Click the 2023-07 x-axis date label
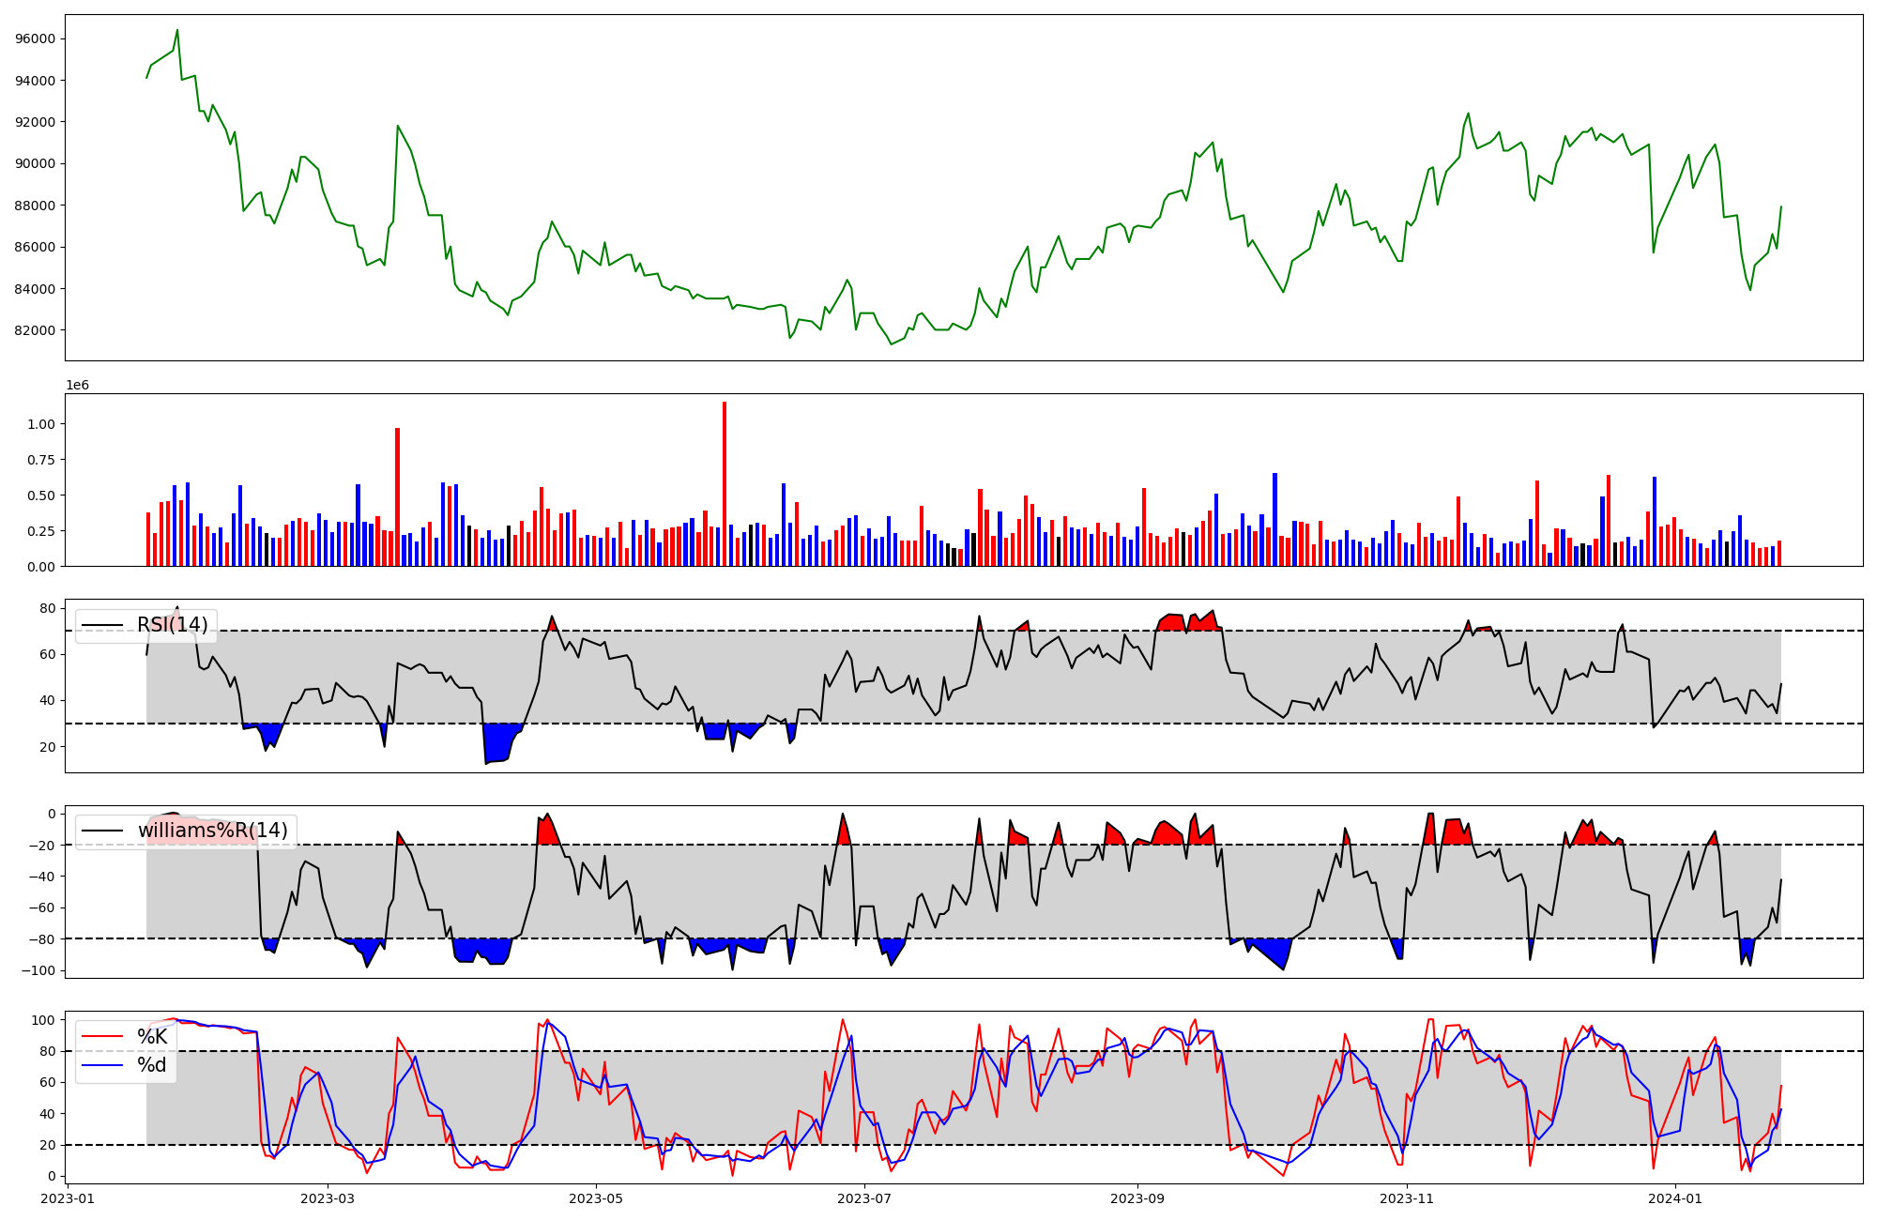The image size is (1877, 1220). pos(864,1198)
